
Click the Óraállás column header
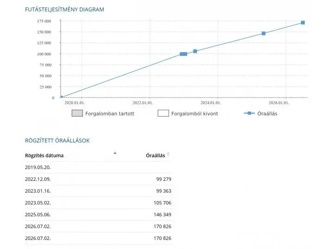pos(155,155)
